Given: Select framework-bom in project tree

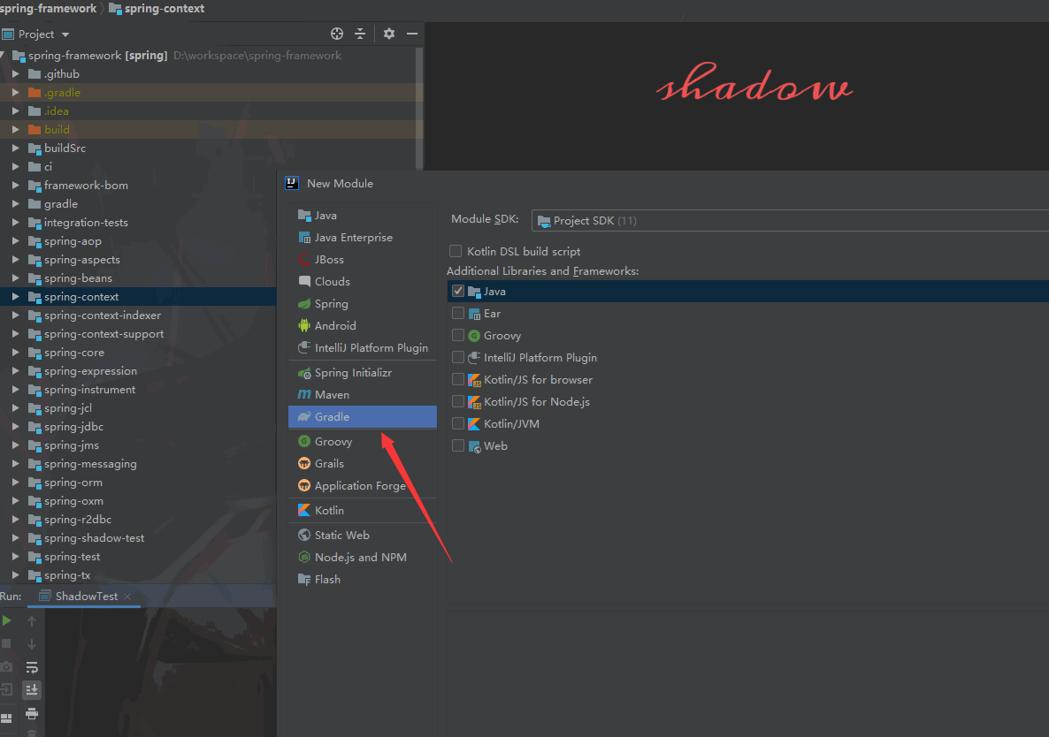Looking at the screenshot, I should point(86,185).
